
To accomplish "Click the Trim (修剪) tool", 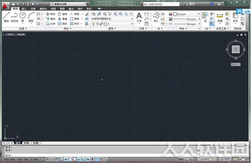I will [74, 14].
